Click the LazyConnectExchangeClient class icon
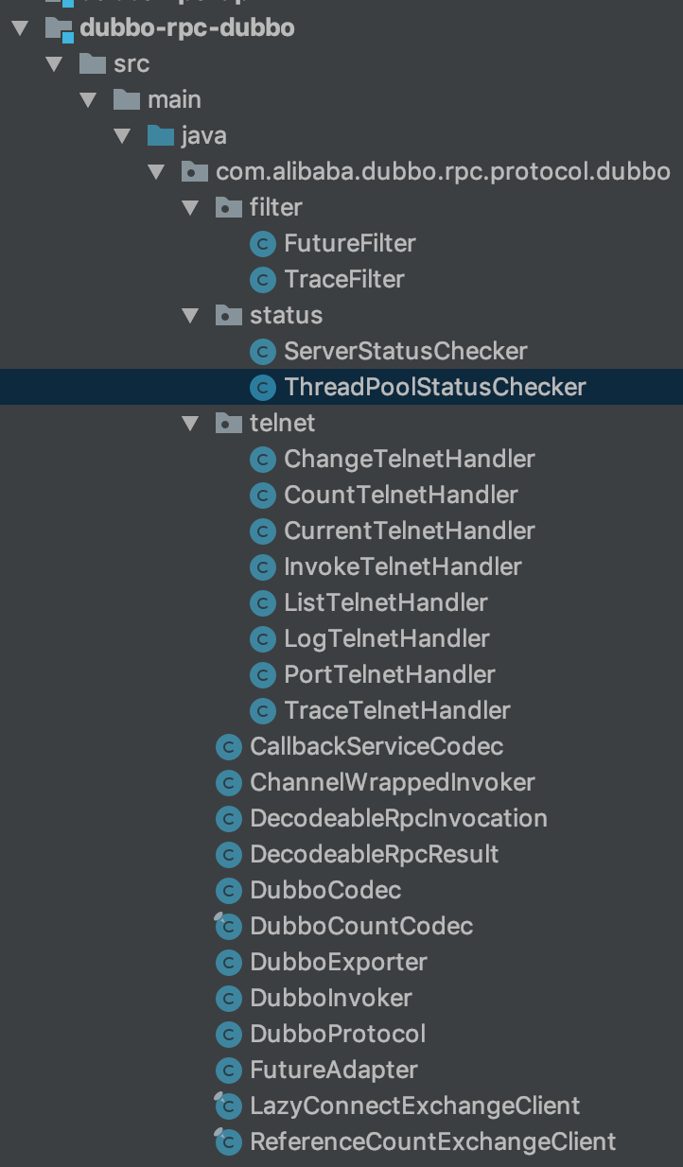Viewport: 683px width, 1167px height. [x=228, y=1106]
